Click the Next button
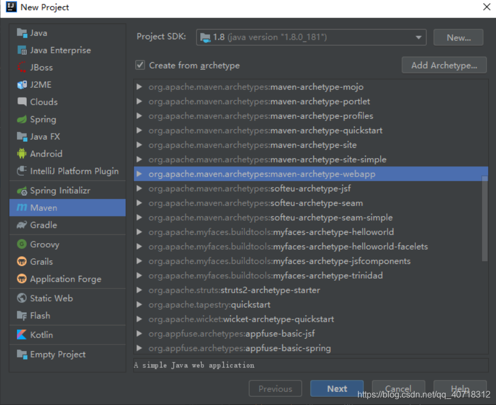Screen dimensions: 496x405 point(337,389)
